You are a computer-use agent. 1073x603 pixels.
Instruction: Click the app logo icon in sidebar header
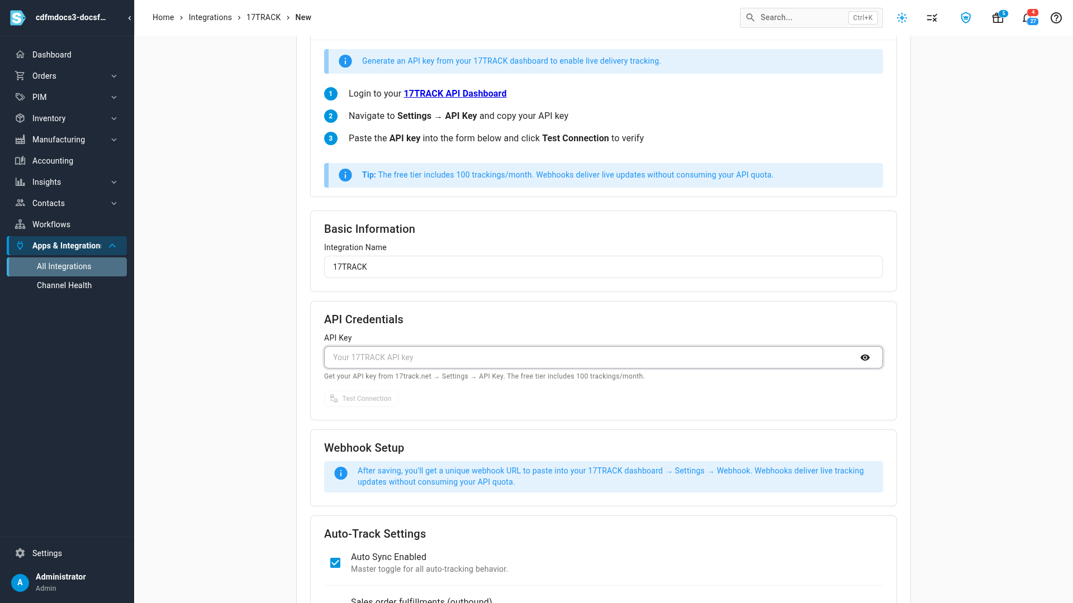18,18
